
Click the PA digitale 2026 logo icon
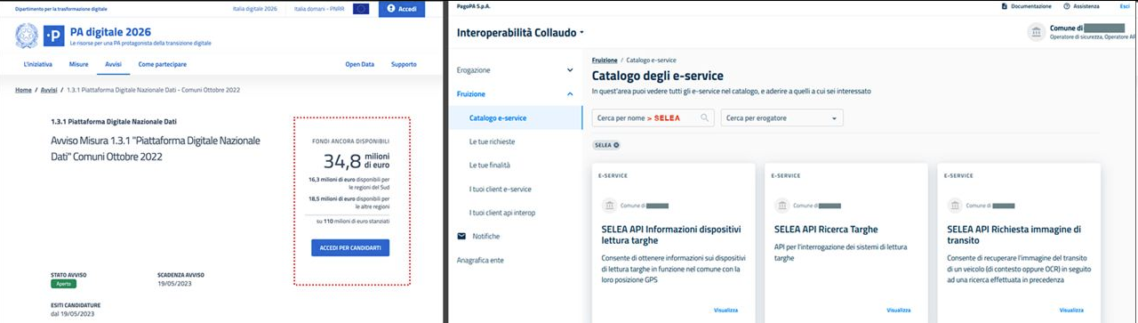coord(54,36)
